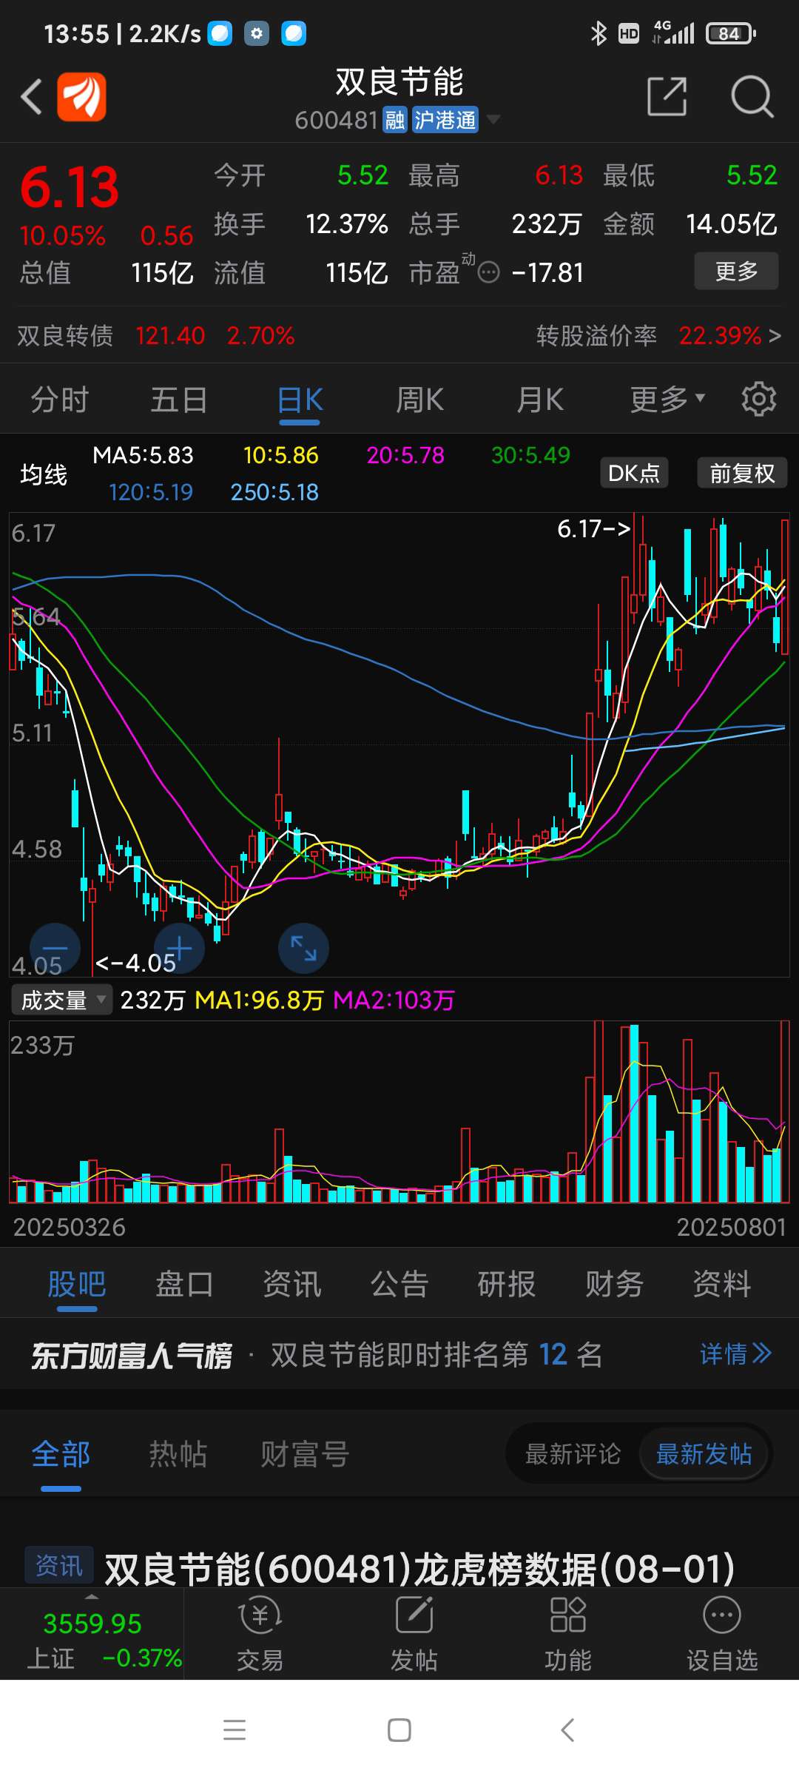This screenshot has width=799, height=1776.
Task: Open 双良转债 convertible bond row
Action: pyautogui.click(x=155, y=335)
